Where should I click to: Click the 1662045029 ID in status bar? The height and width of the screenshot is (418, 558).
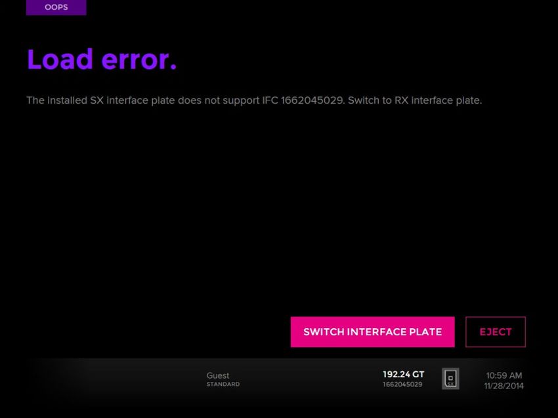click(x=402, y=385)
